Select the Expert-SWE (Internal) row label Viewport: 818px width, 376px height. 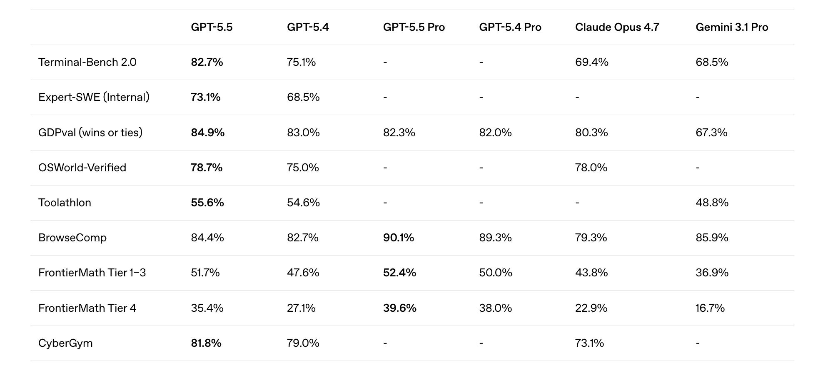[x=94, y=97]
